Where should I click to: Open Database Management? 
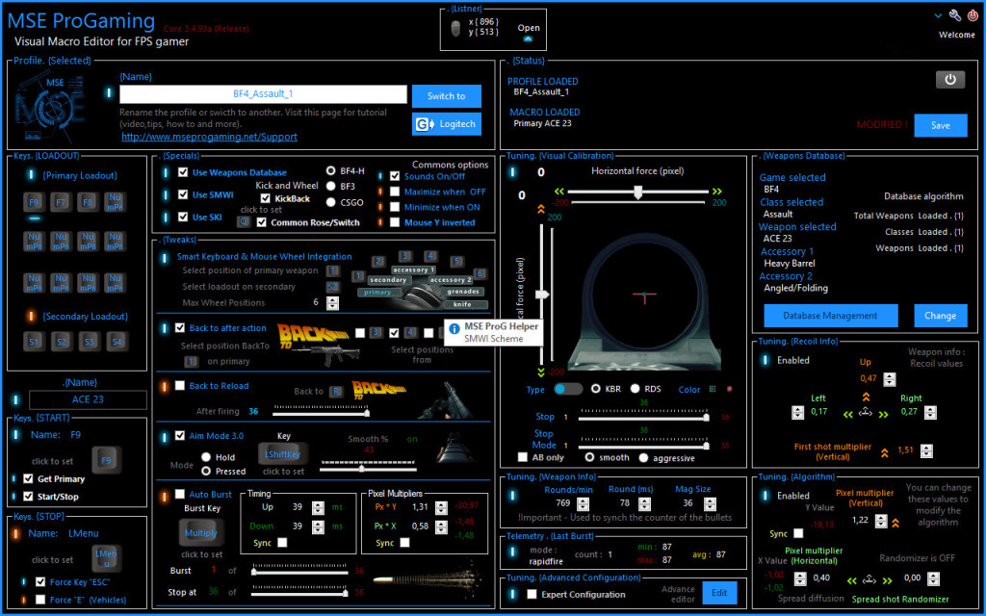click(x=831, y=316)
